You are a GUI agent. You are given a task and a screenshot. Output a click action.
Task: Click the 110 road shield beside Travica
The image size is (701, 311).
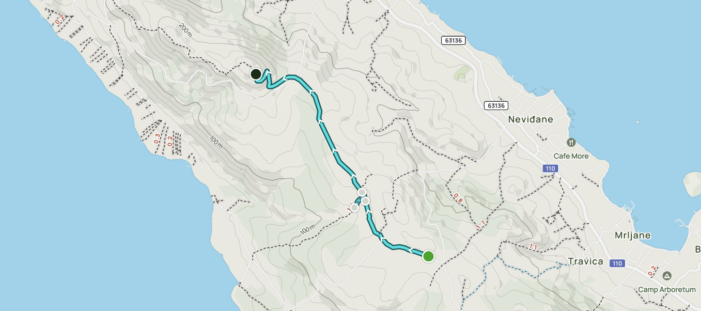pos(616,263)
